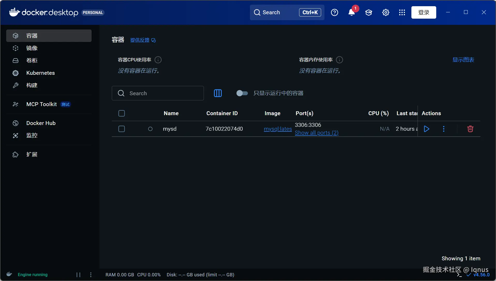The image size is (496, 281).
Task: Open 构建 in the sidebar
Action: 49,85
